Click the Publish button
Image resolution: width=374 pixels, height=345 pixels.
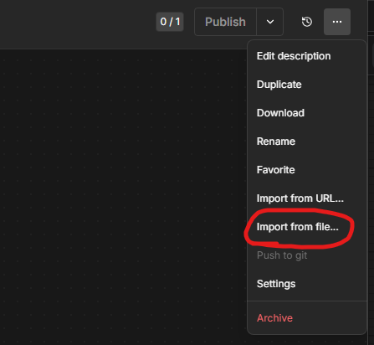coord(225,22)
